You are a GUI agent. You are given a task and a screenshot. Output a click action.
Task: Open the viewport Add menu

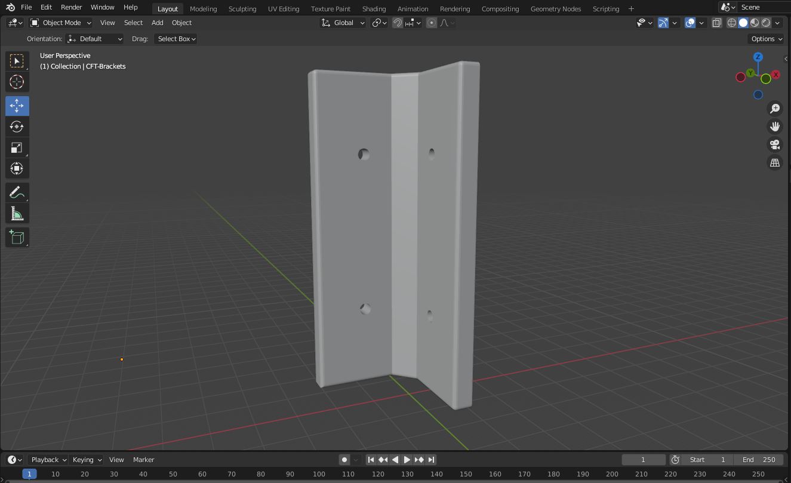click(x=157, y=23)
